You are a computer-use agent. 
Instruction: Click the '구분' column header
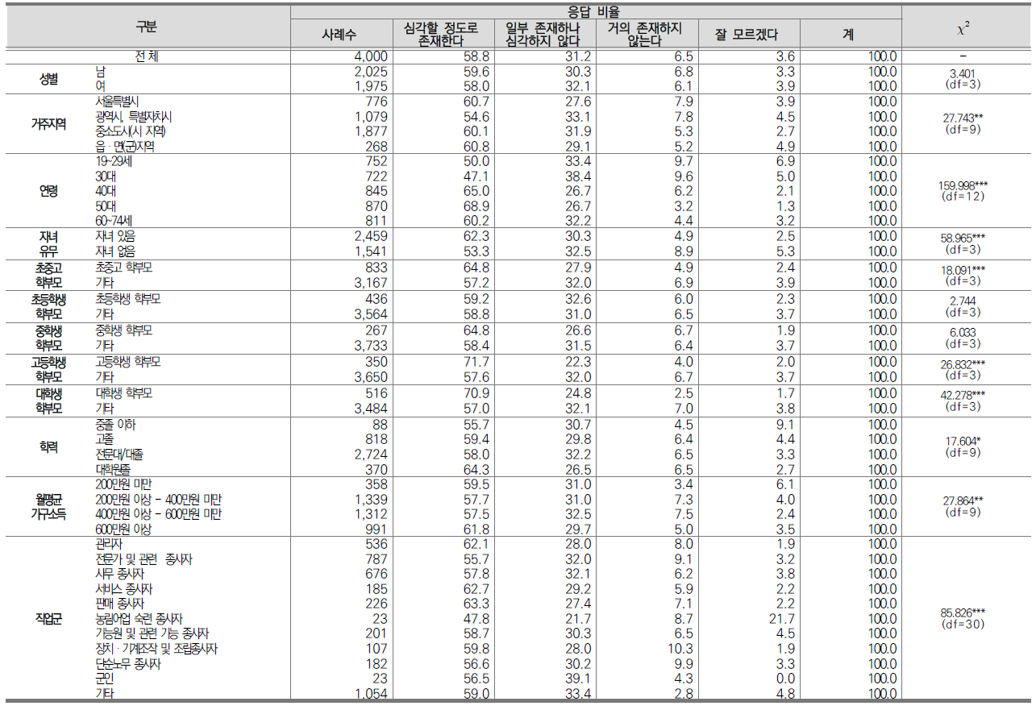point(147,27)
